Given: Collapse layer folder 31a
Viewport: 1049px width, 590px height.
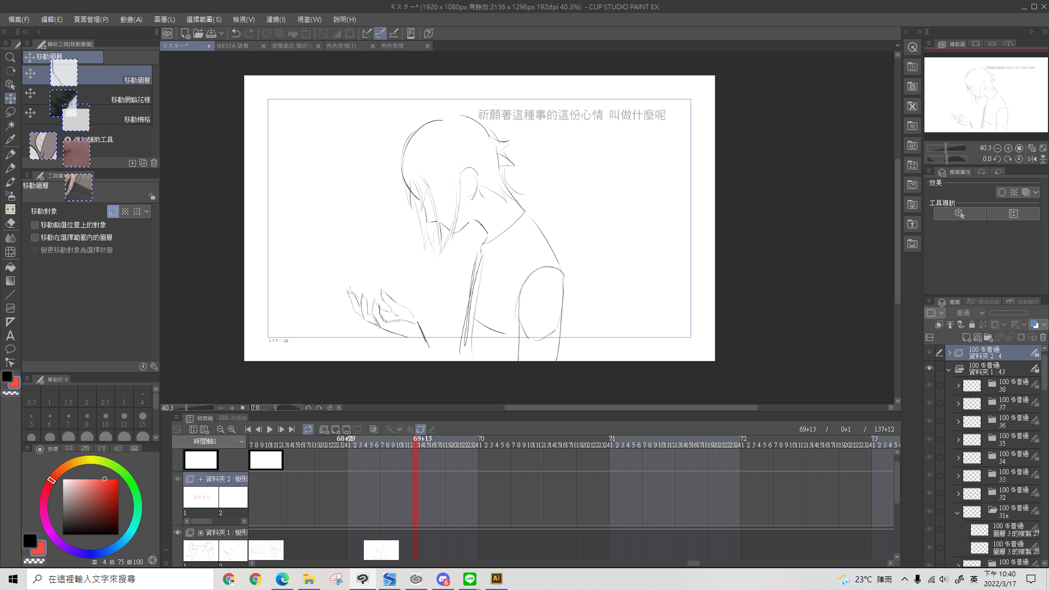Looking at the screenshot, I should pos(958,512).
